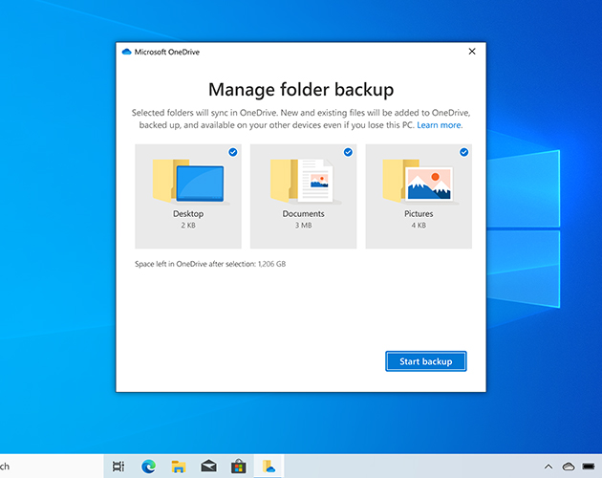602x478 pixels.
Task: Click the taskbar search box
Action: coord(52,467)
